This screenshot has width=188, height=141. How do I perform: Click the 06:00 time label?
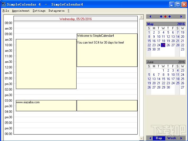coord(8,134)
